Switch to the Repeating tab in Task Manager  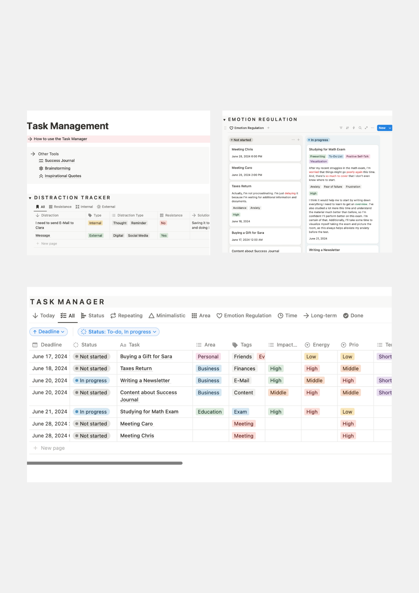pyautogui.click(x=127, y=316)
